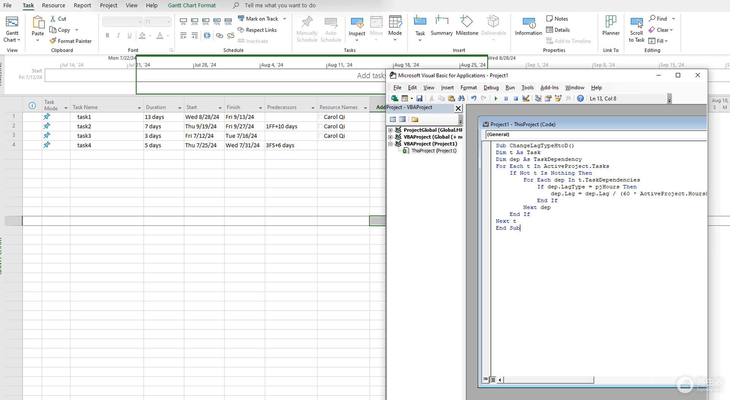
Task: Click the Reset stop icon in VBA toolbar
Action: [x=516, y=98]
